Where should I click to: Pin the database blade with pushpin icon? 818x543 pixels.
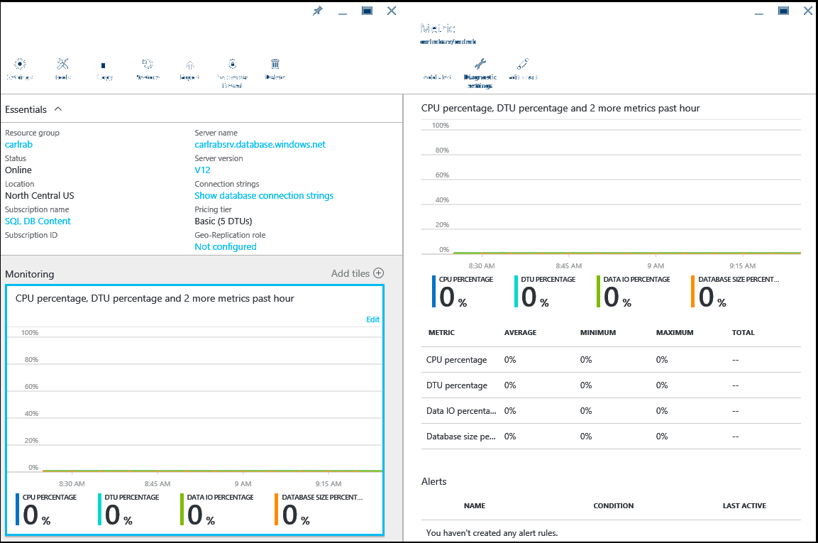(318, 11)
